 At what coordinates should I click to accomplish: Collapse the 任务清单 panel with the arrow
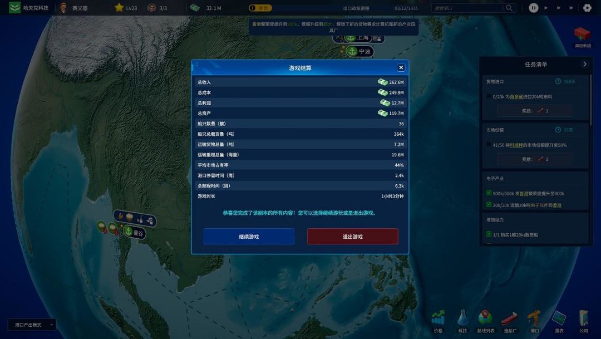coord(584,64)
